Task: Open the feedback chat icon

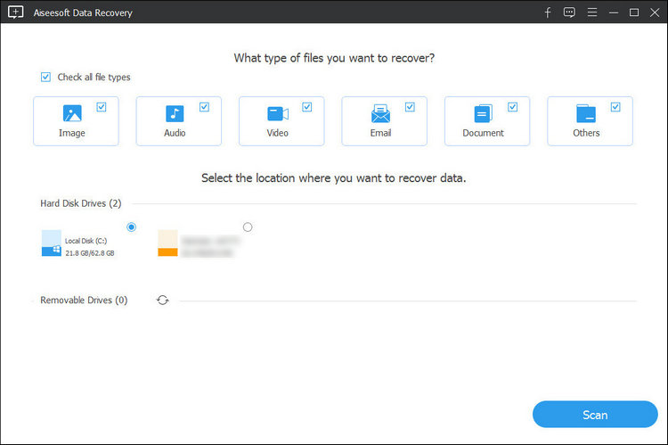Action: coord(569,12)
